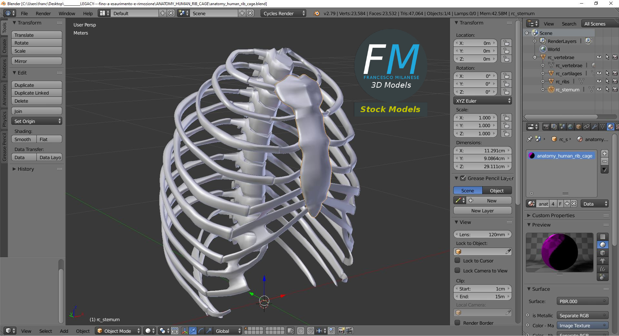
Task: Remove the material slot with minus button
Action: [x=604, y=162]
